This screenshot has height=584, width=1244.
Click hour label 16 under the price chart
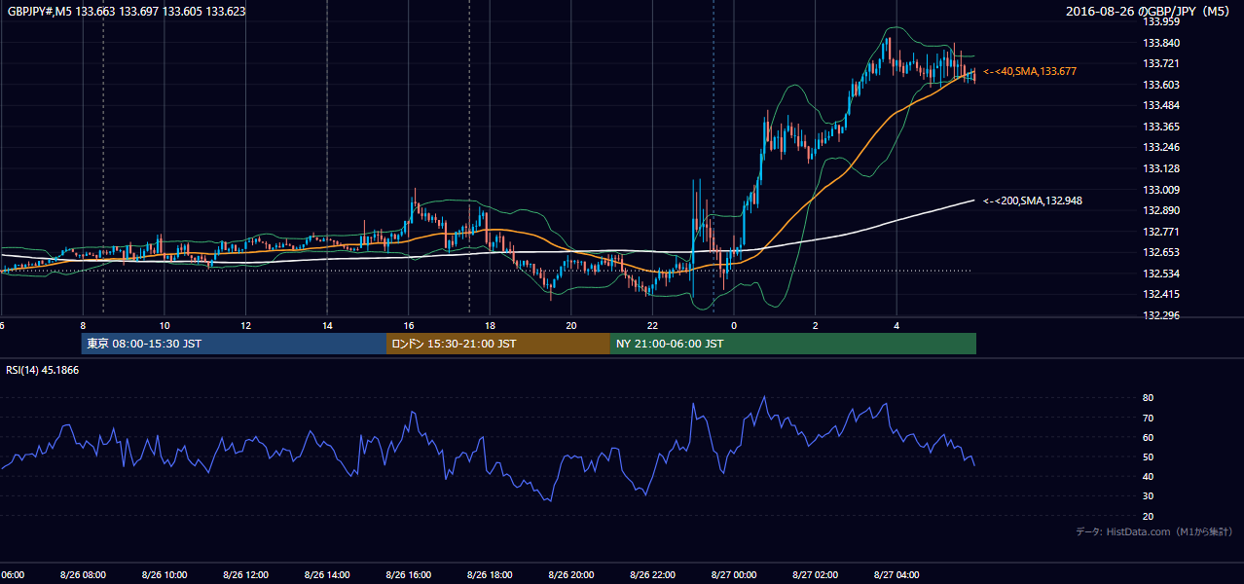pos(409,325)
